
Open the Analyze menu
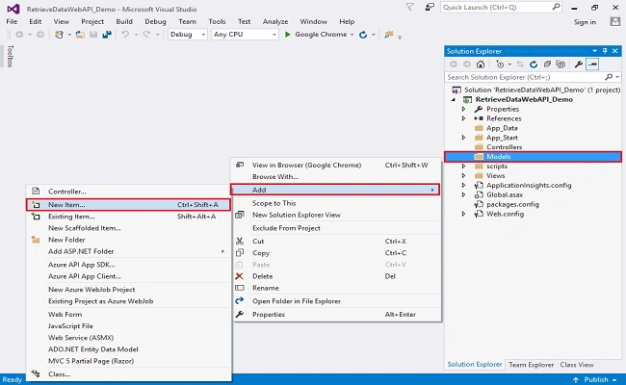pyautogui.click(x=275, y=21)
